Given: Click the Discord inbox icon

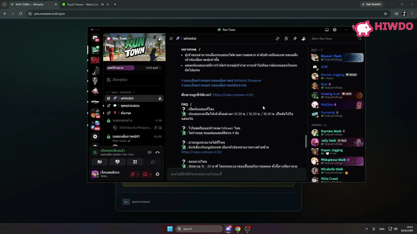Looking at the screenshot, I should [327, 30].
